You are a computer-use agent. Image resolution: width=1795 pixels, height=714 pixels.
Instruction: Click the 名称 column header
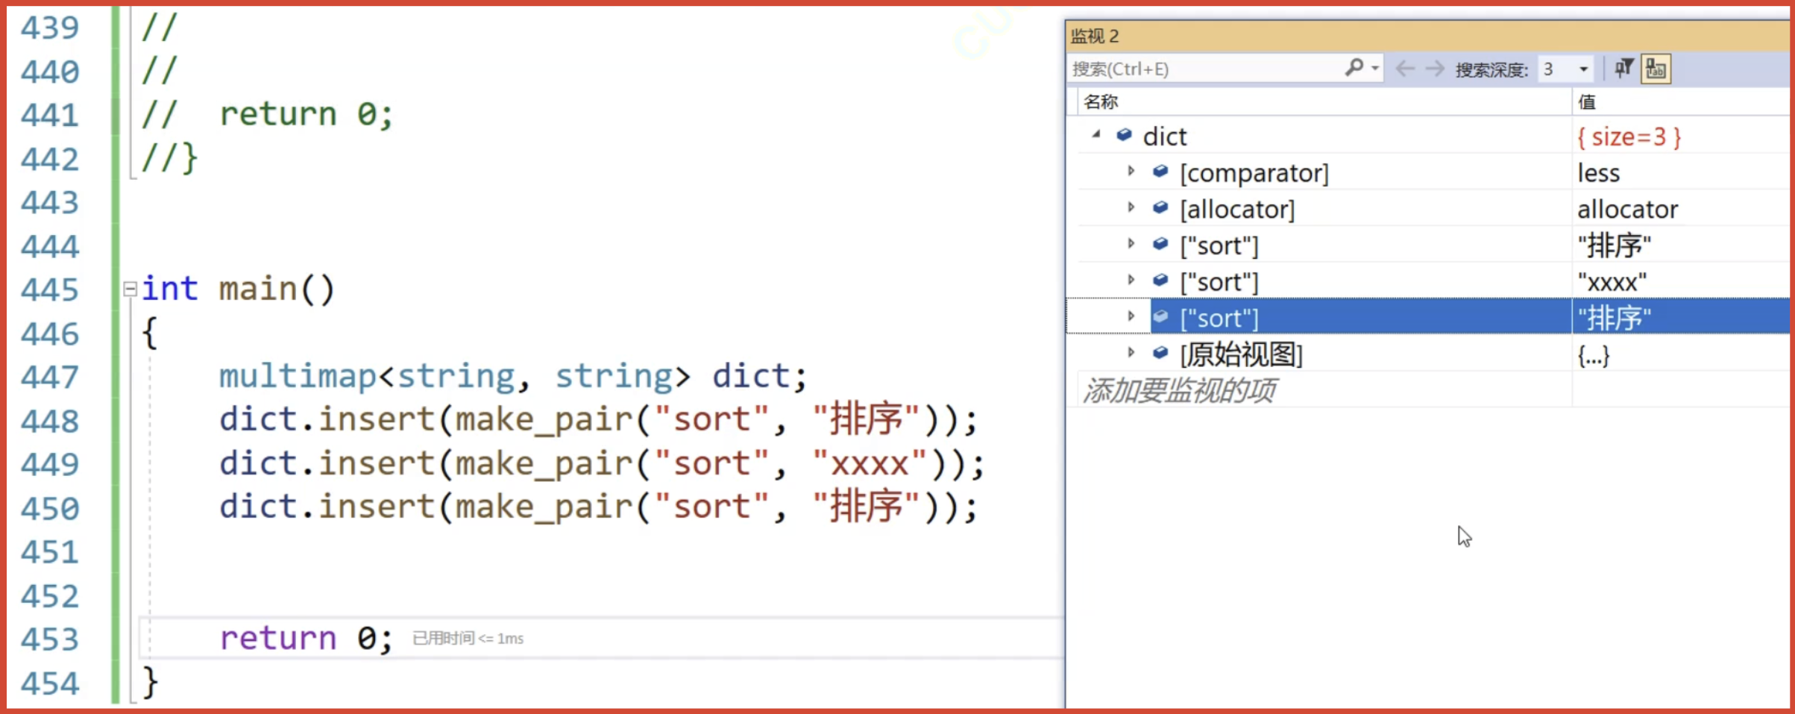coord(1101,101)
